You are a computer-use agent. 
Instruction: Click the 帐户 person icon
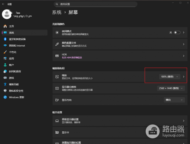pos(5,65)
